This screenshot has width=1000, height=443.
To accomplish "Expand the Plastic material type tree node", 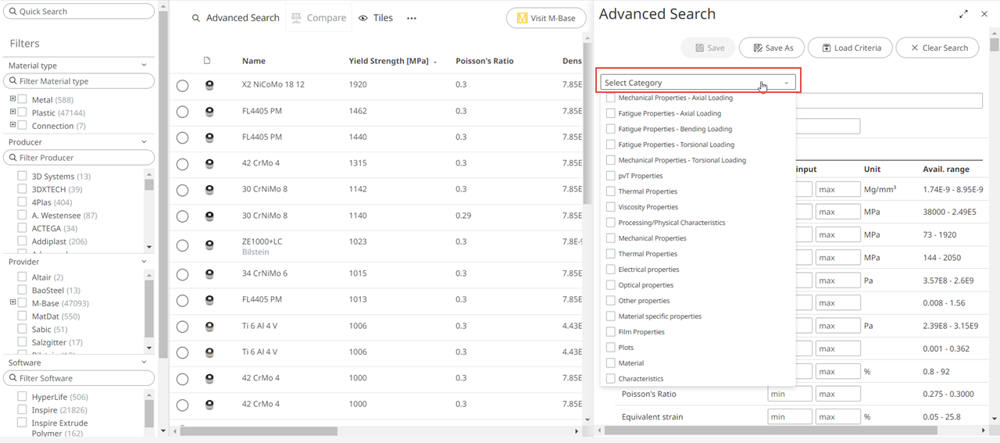I will (12, 113).
